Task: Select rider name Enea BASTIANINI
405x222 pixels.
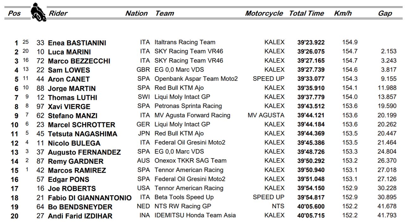Action: point(77,43)
